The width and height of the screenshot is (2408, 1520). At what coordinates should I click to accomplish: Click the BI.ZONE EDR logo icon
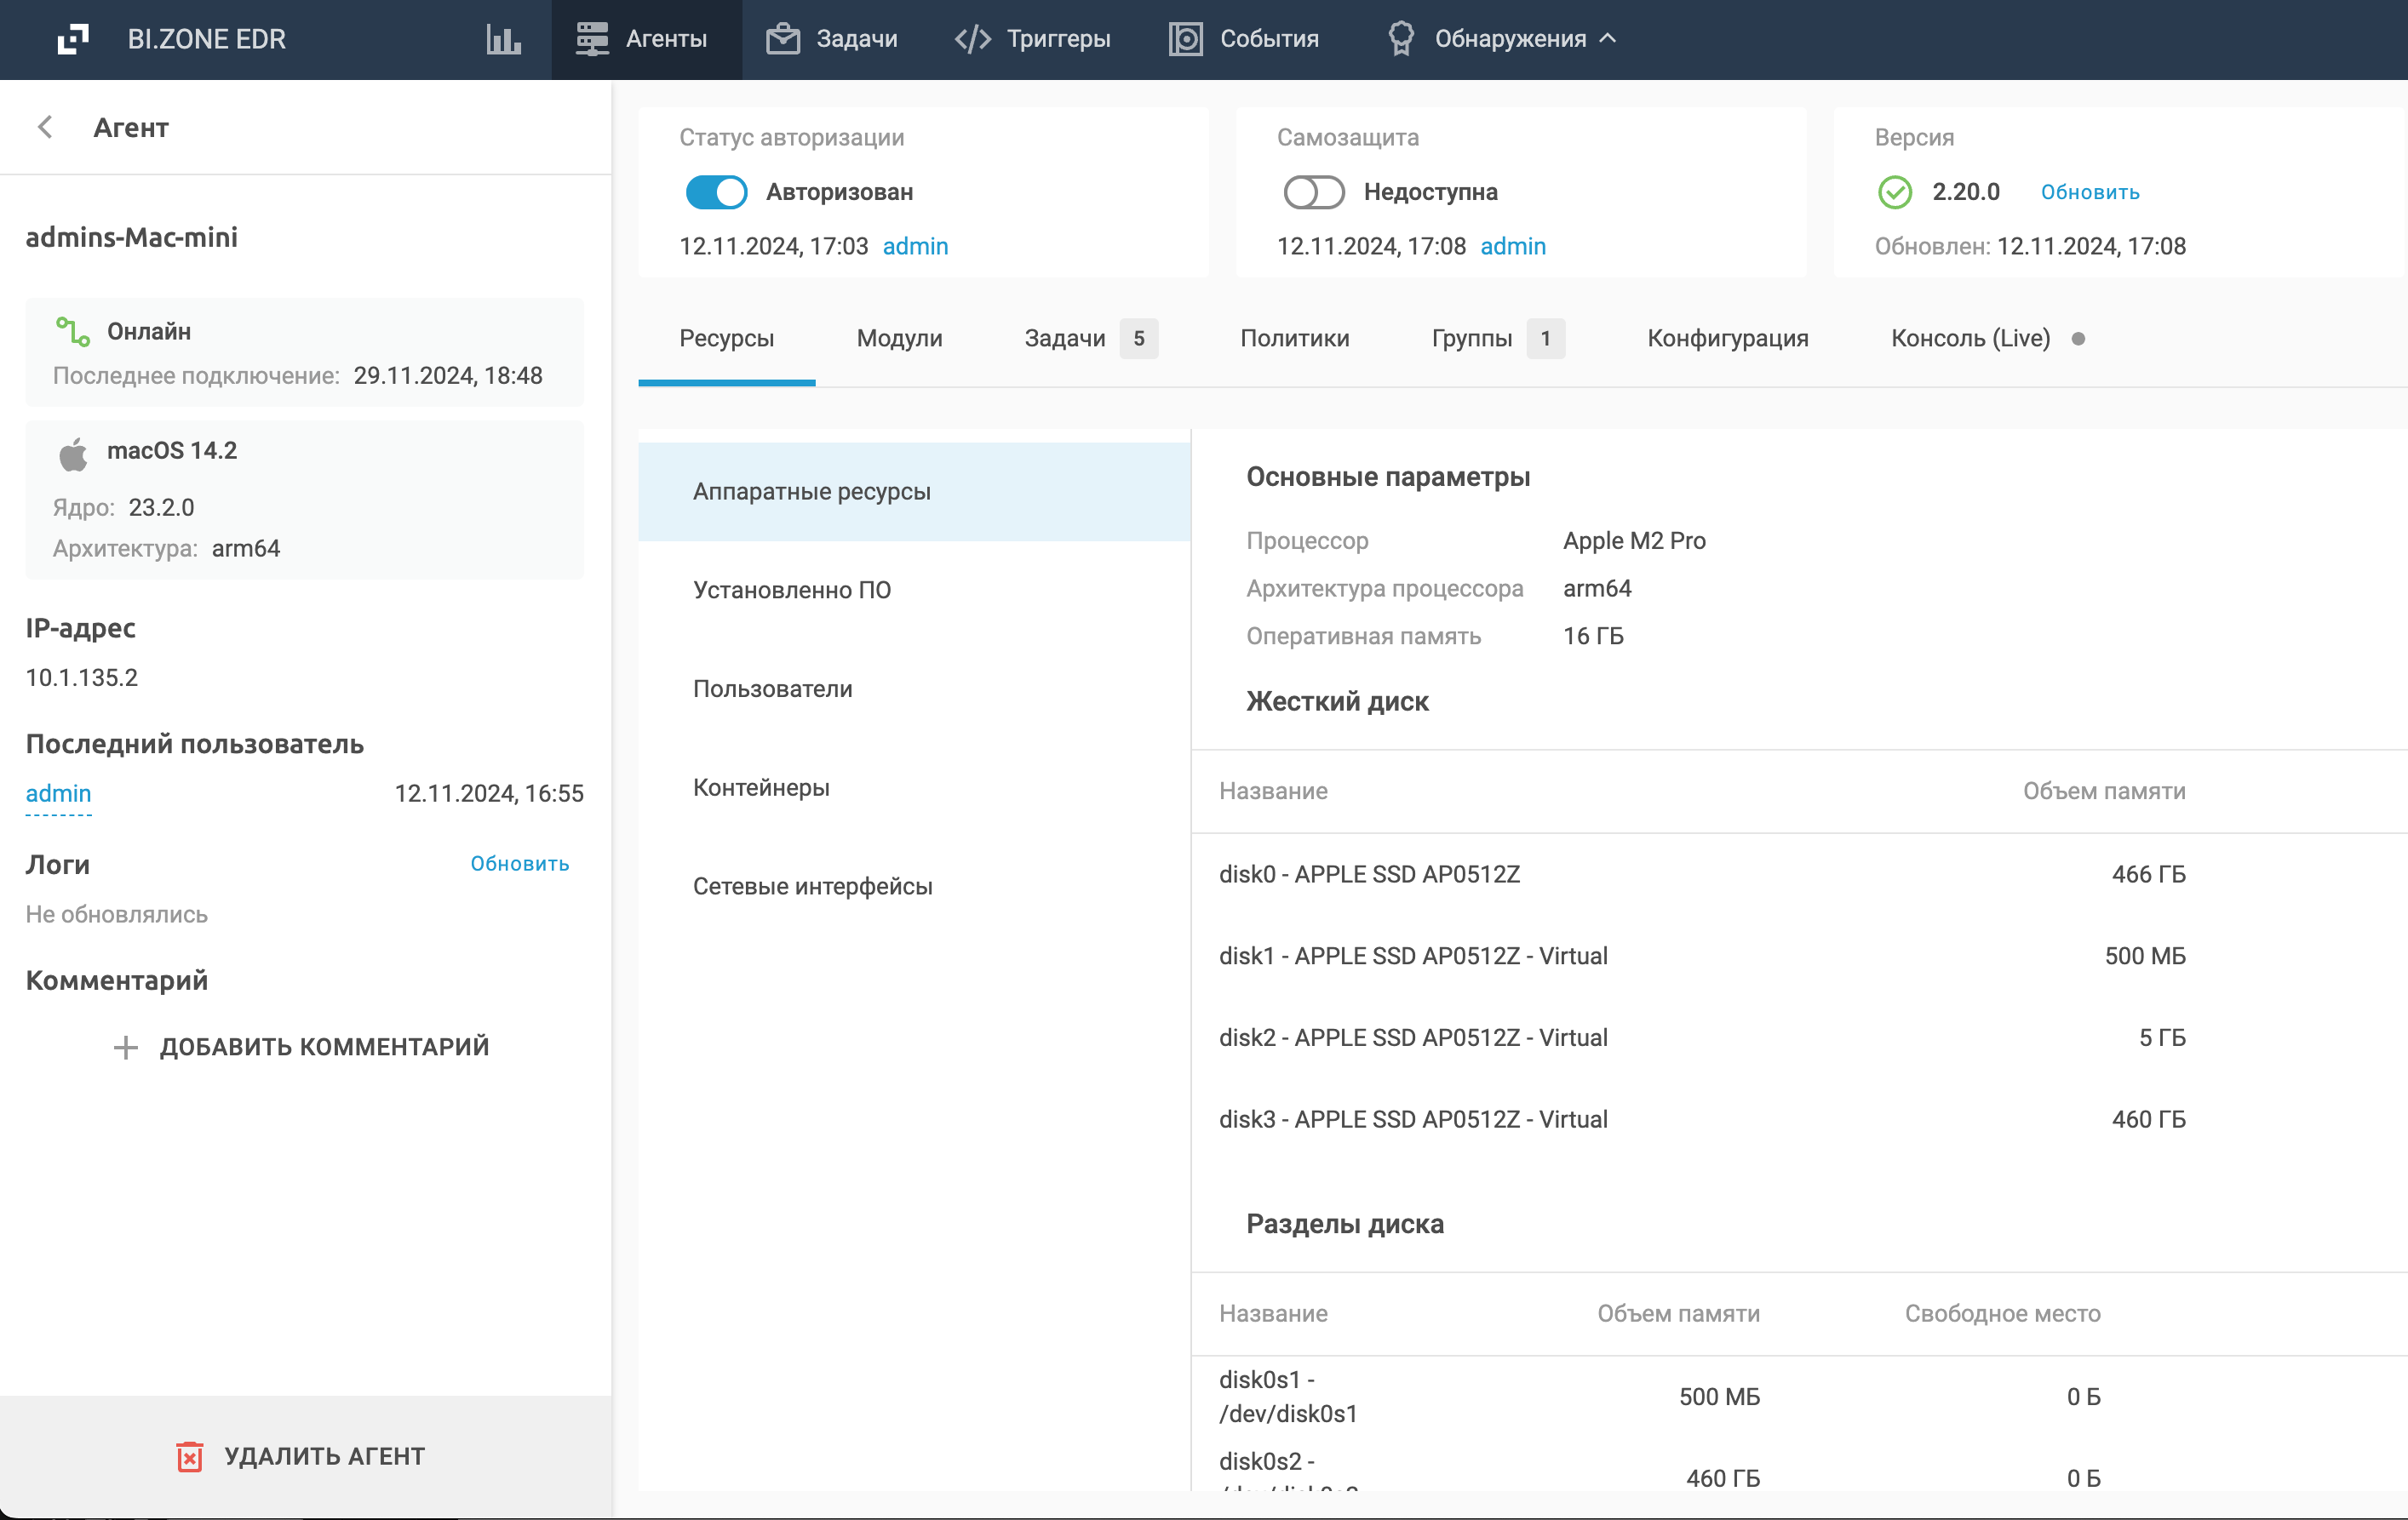pyautogui.click(x=73, y=39)
